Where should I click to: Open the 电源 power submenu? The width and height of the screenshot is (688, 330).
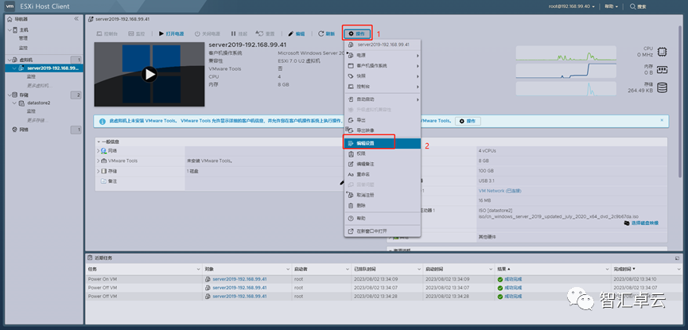(382, 56)
